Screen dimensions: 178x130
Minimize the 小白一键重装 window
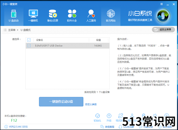(168, 4)
